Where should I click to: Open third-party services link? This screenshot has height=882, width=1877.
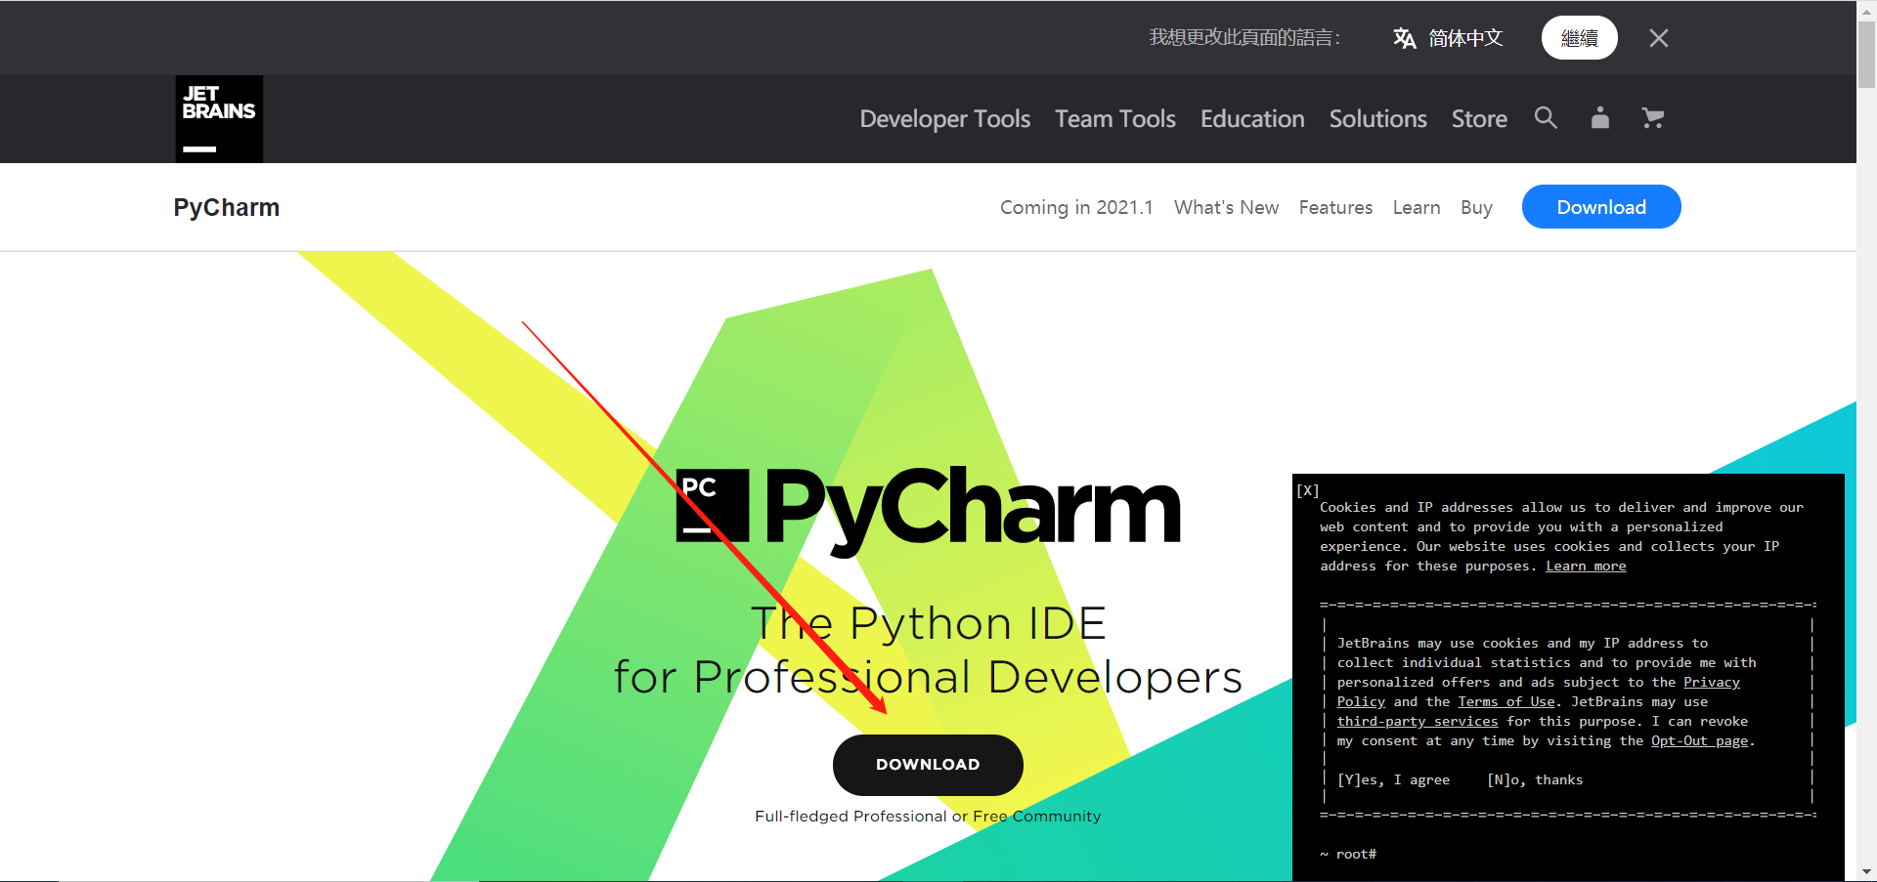pyautogui.click(x=1418, y=722)
